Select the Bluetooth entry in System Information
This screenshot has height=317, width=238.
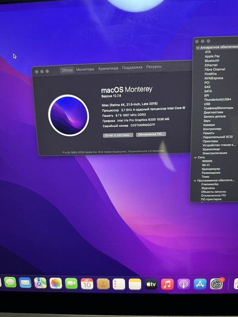coord(212,61)
